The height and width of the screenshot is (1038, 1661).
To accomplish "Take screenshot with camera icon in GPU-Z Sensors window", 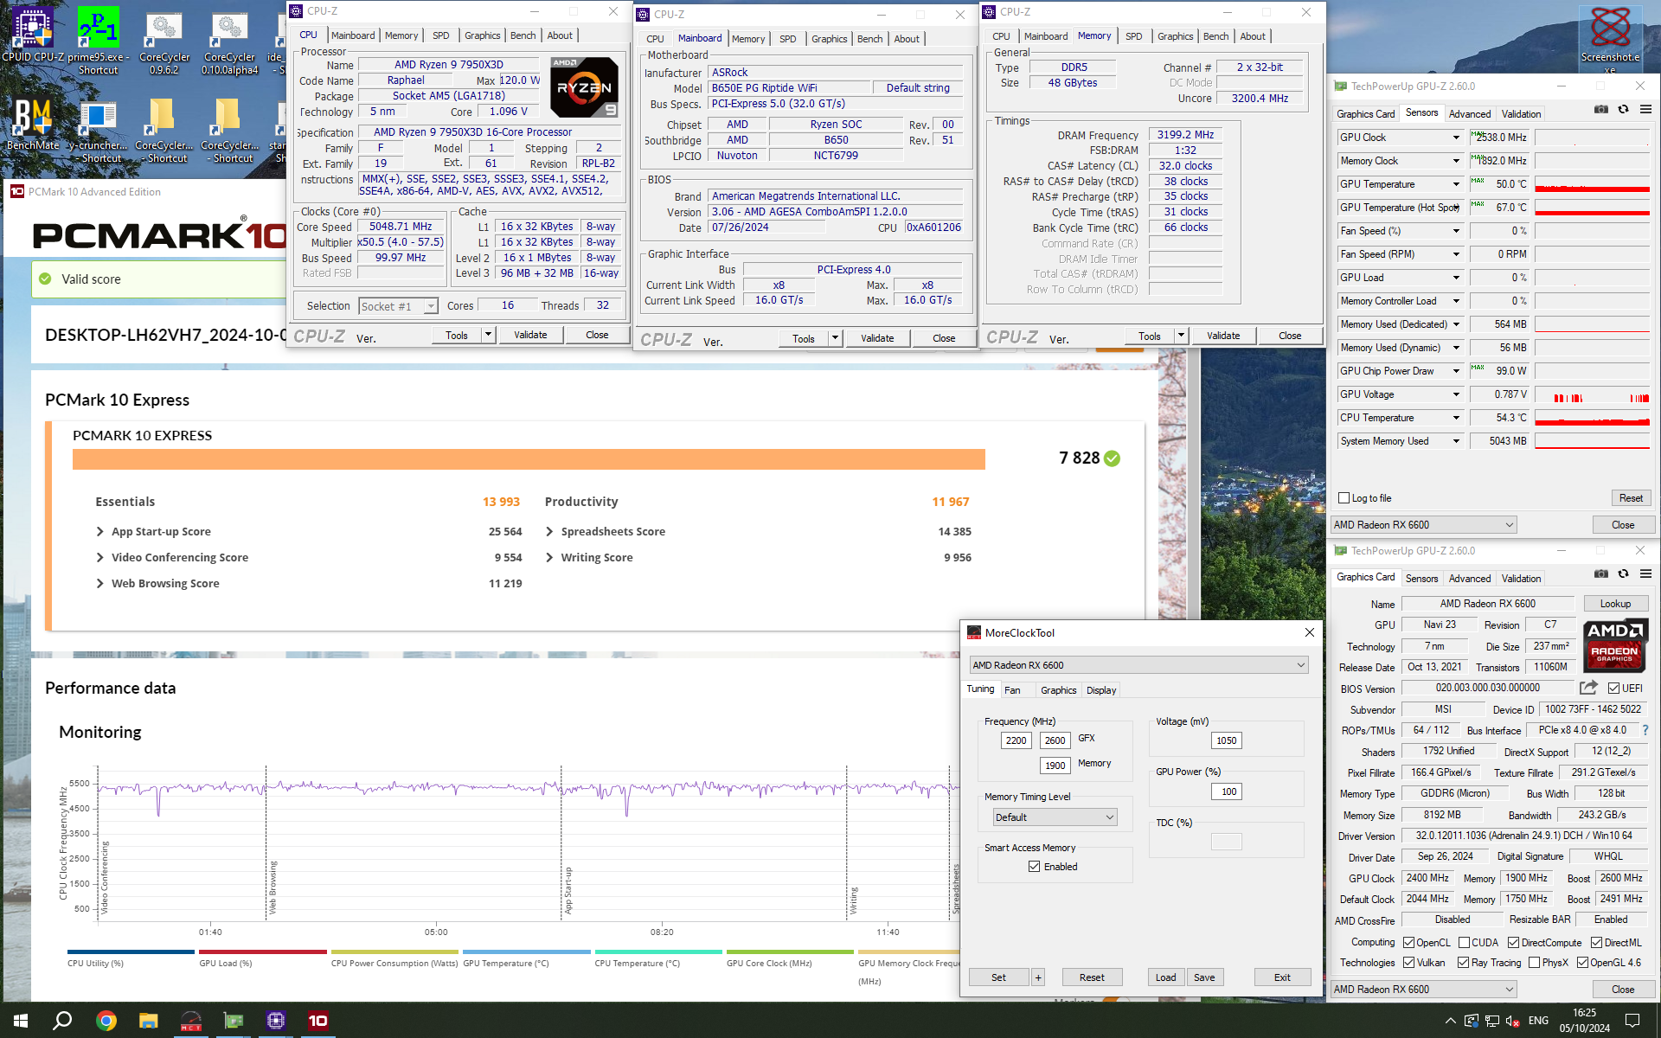I will pos(1601,110).
